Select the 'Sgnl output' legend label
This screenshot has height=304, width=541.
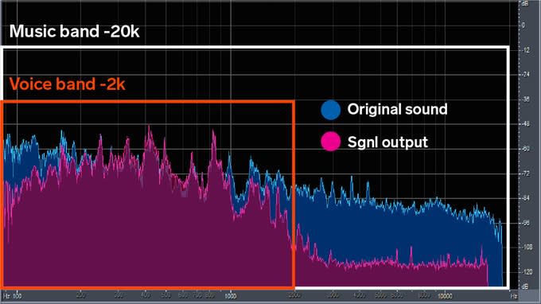(x=387, y=142)
